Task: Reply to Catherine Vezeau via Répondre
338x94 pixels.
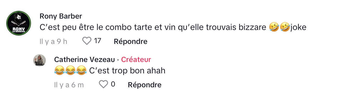Action: [x=145, y=85]
